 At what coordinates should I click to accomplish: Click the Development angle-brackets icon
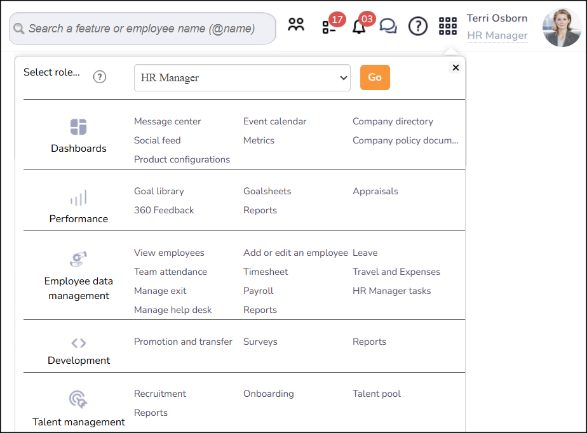pos(78,342)
